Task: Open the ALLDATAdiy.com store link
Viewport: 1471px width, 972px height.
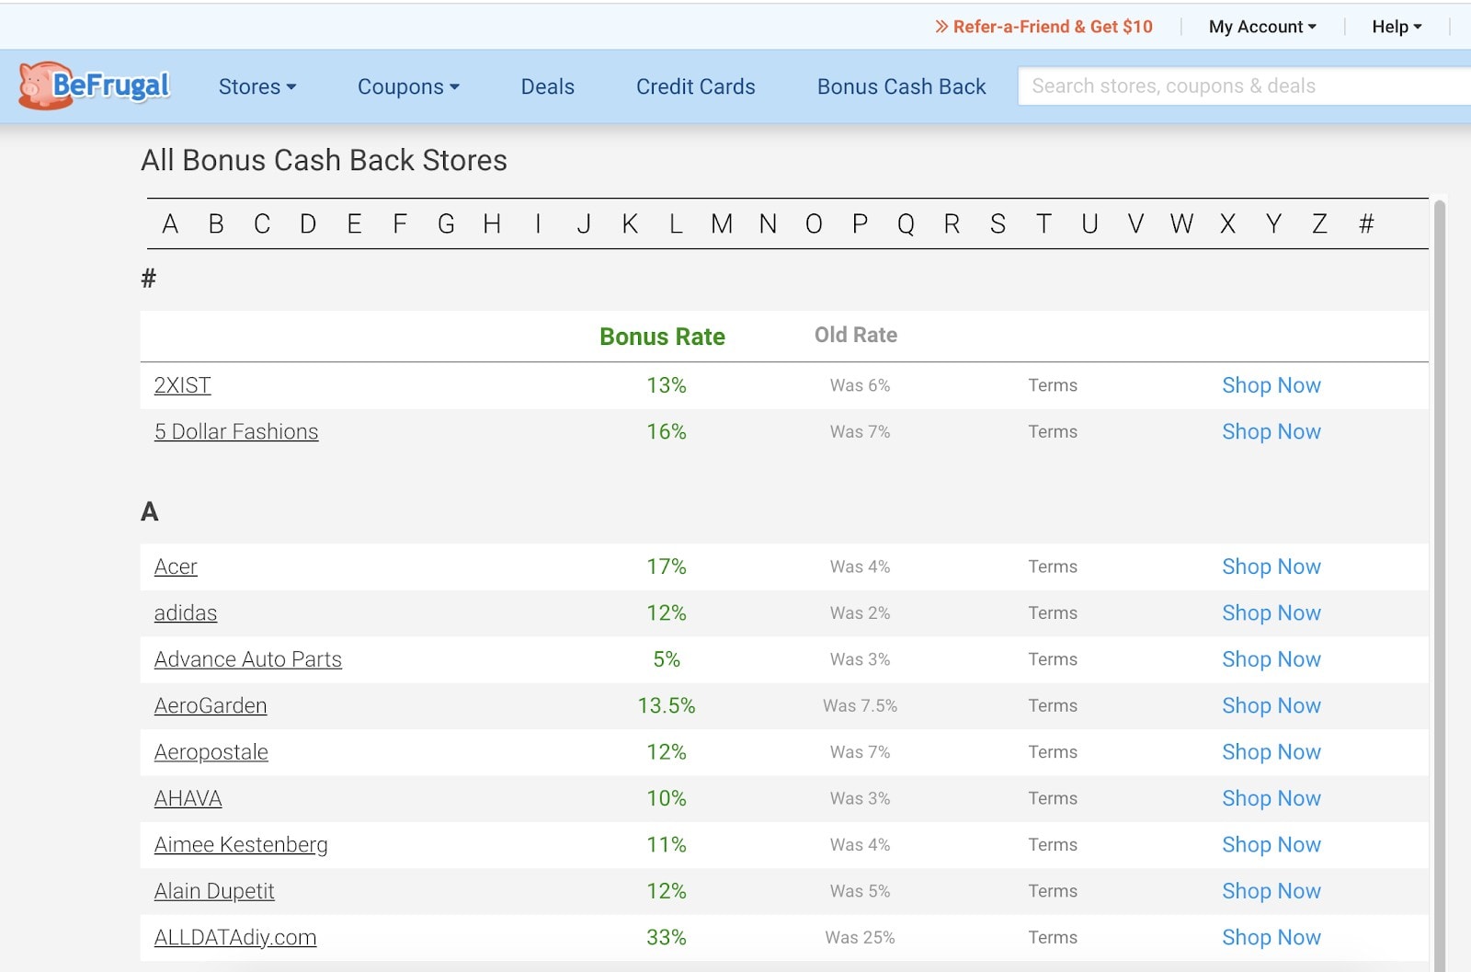Action: (x=235, y=937)
